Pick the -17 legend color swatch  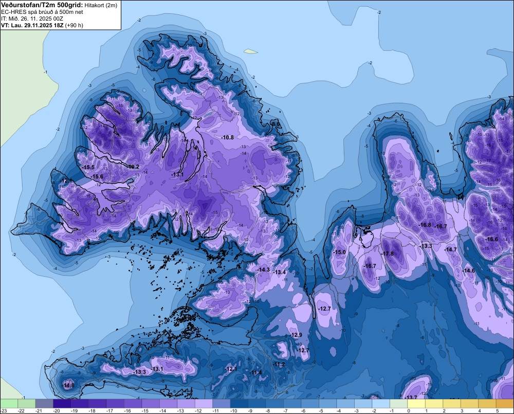pos(115,404)
